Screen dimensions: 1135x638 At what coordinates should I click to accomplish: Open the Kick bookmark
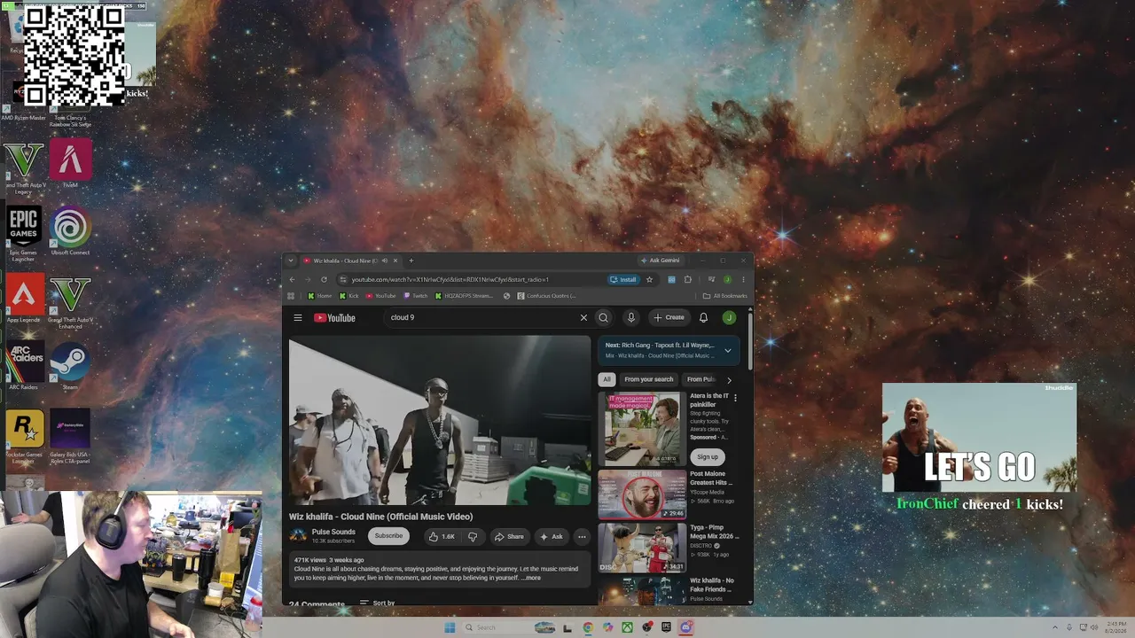pyautogui.click(x=348, y=296)
